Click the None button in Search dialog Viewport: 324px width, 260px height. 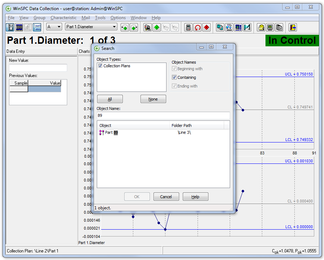(x=153, y=99)
